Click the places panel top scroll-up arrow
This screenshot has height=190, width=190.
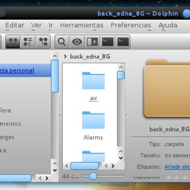[55, 56]
